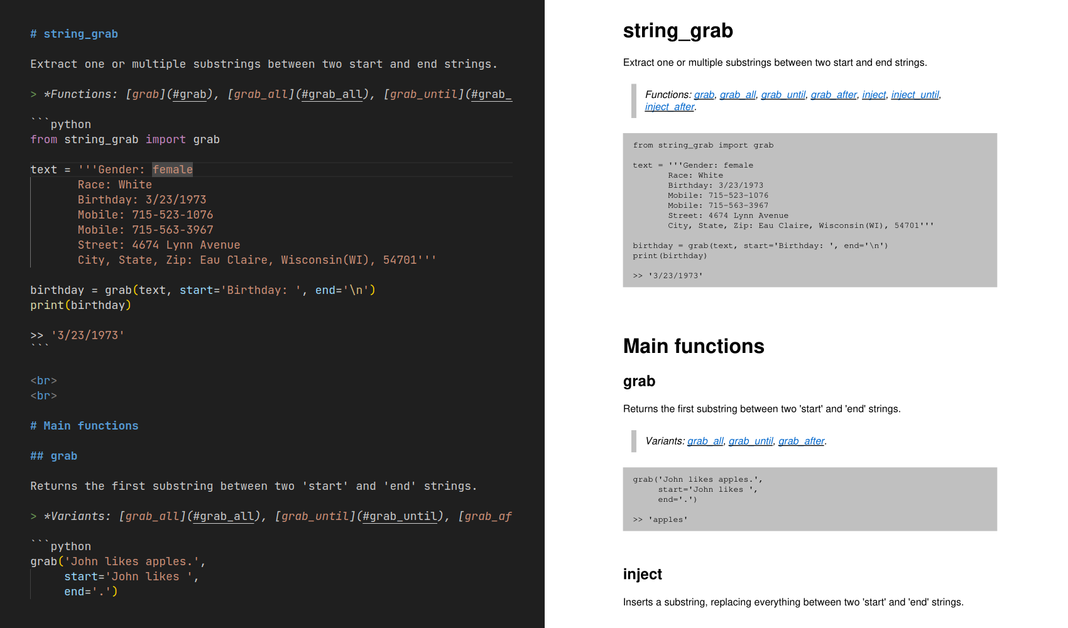The height and width of the screenshot is (628, 1068).
Task: Follow the inject_after function link
Action: (x=669, y=107)
